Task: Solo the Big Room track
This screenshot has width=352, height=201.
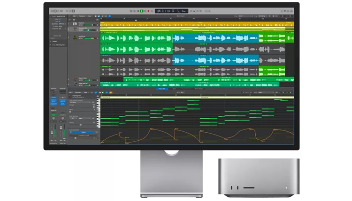Action: pyautogui.click(x=83, y=25)
